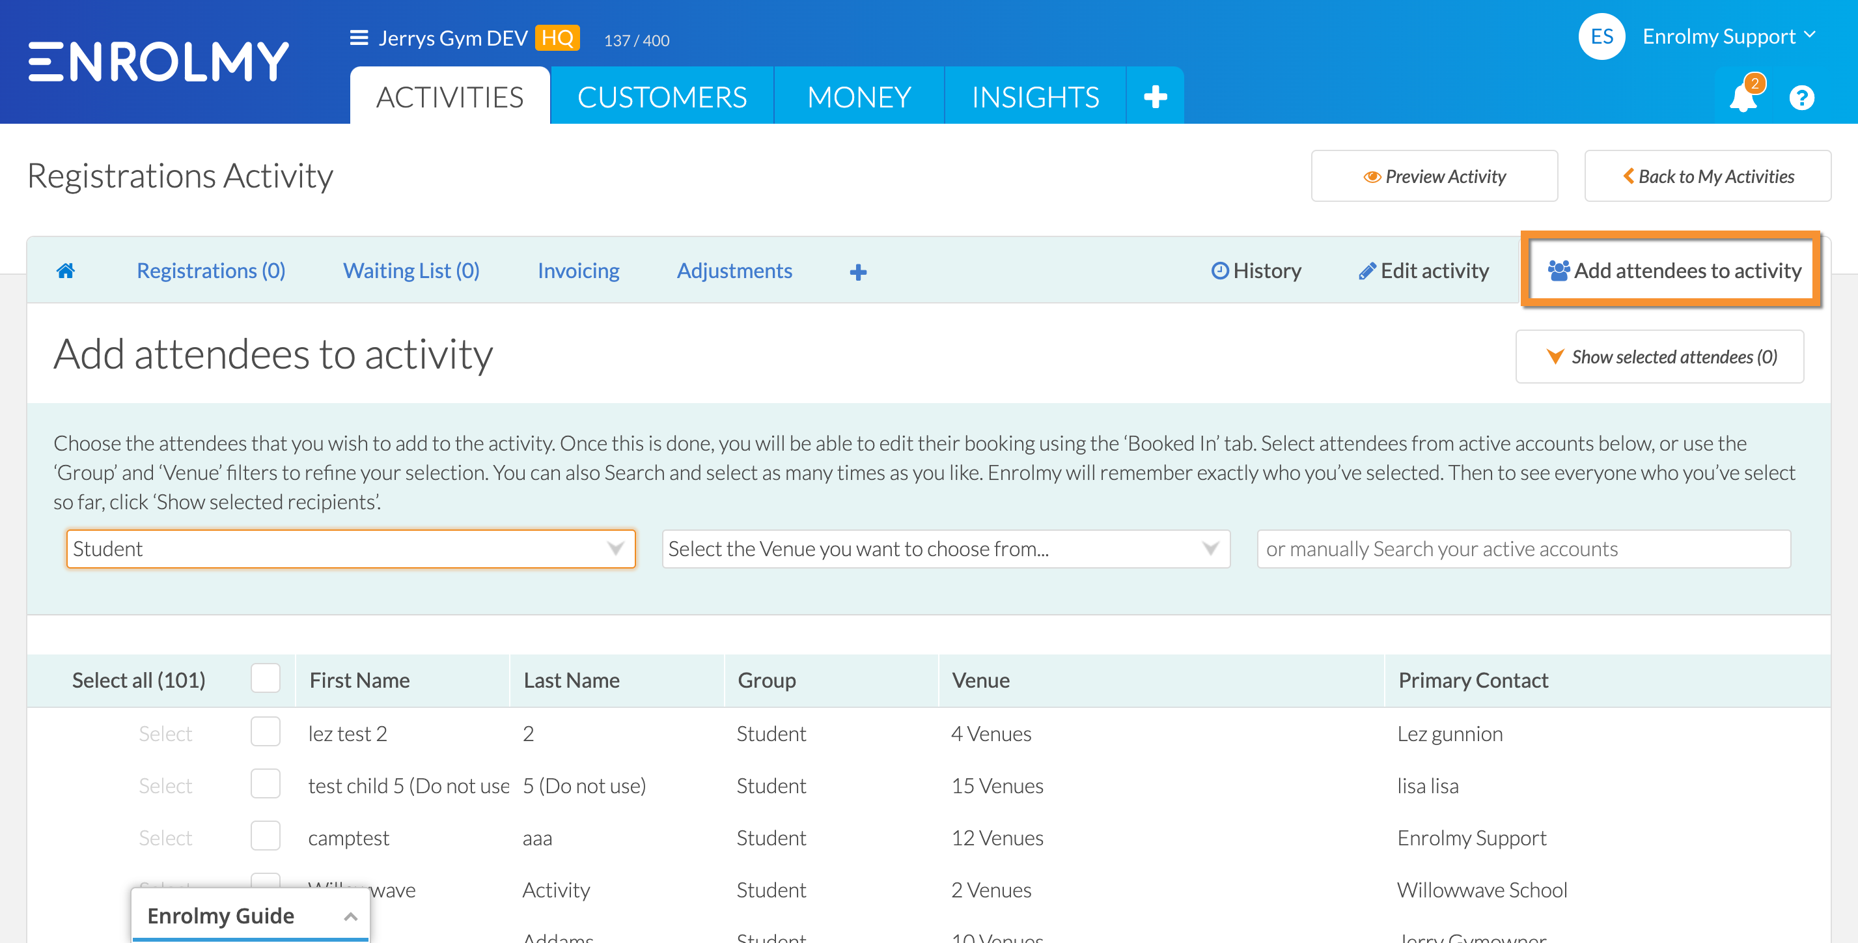
Task: Click Select link for test child 5
Action: pos(165,785)
